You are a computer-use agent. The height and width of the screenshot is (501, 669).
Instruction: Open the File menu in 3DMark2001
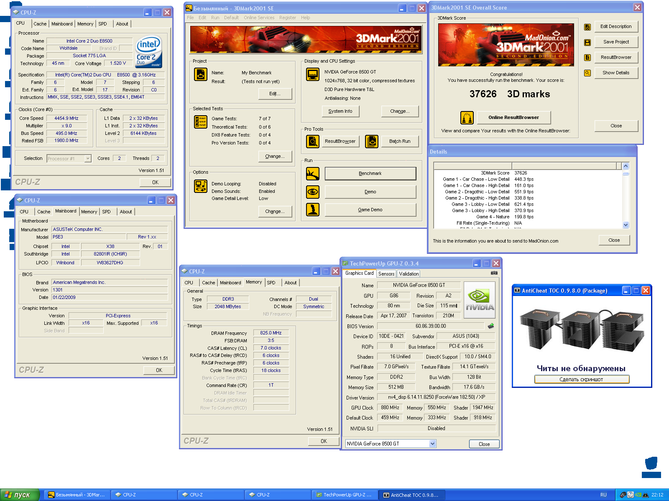point(190,18)
